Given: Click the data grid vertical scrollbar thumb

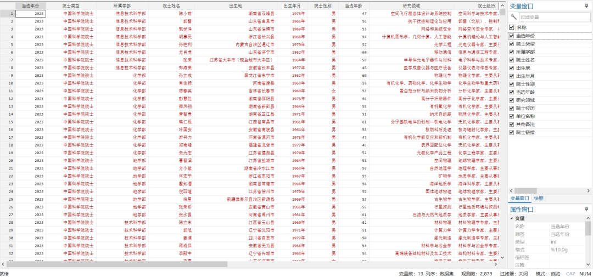Looking at the screenshot, I should click(502, 11).
